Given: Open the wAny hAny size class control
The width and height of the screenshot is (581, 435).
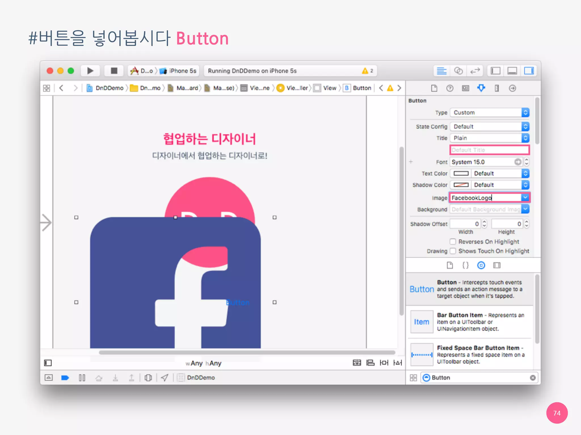Looking at the screenshot, I should [203, 363].
